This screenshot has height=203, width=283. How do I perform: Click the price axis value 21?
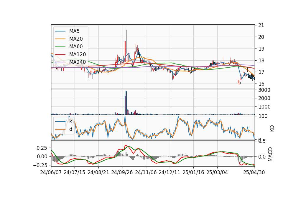point(261,25)
